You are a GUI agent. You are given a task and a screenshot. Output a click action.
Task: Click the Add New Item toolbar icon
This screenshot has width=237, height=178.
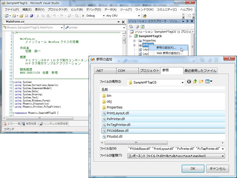tap(14, 16)
